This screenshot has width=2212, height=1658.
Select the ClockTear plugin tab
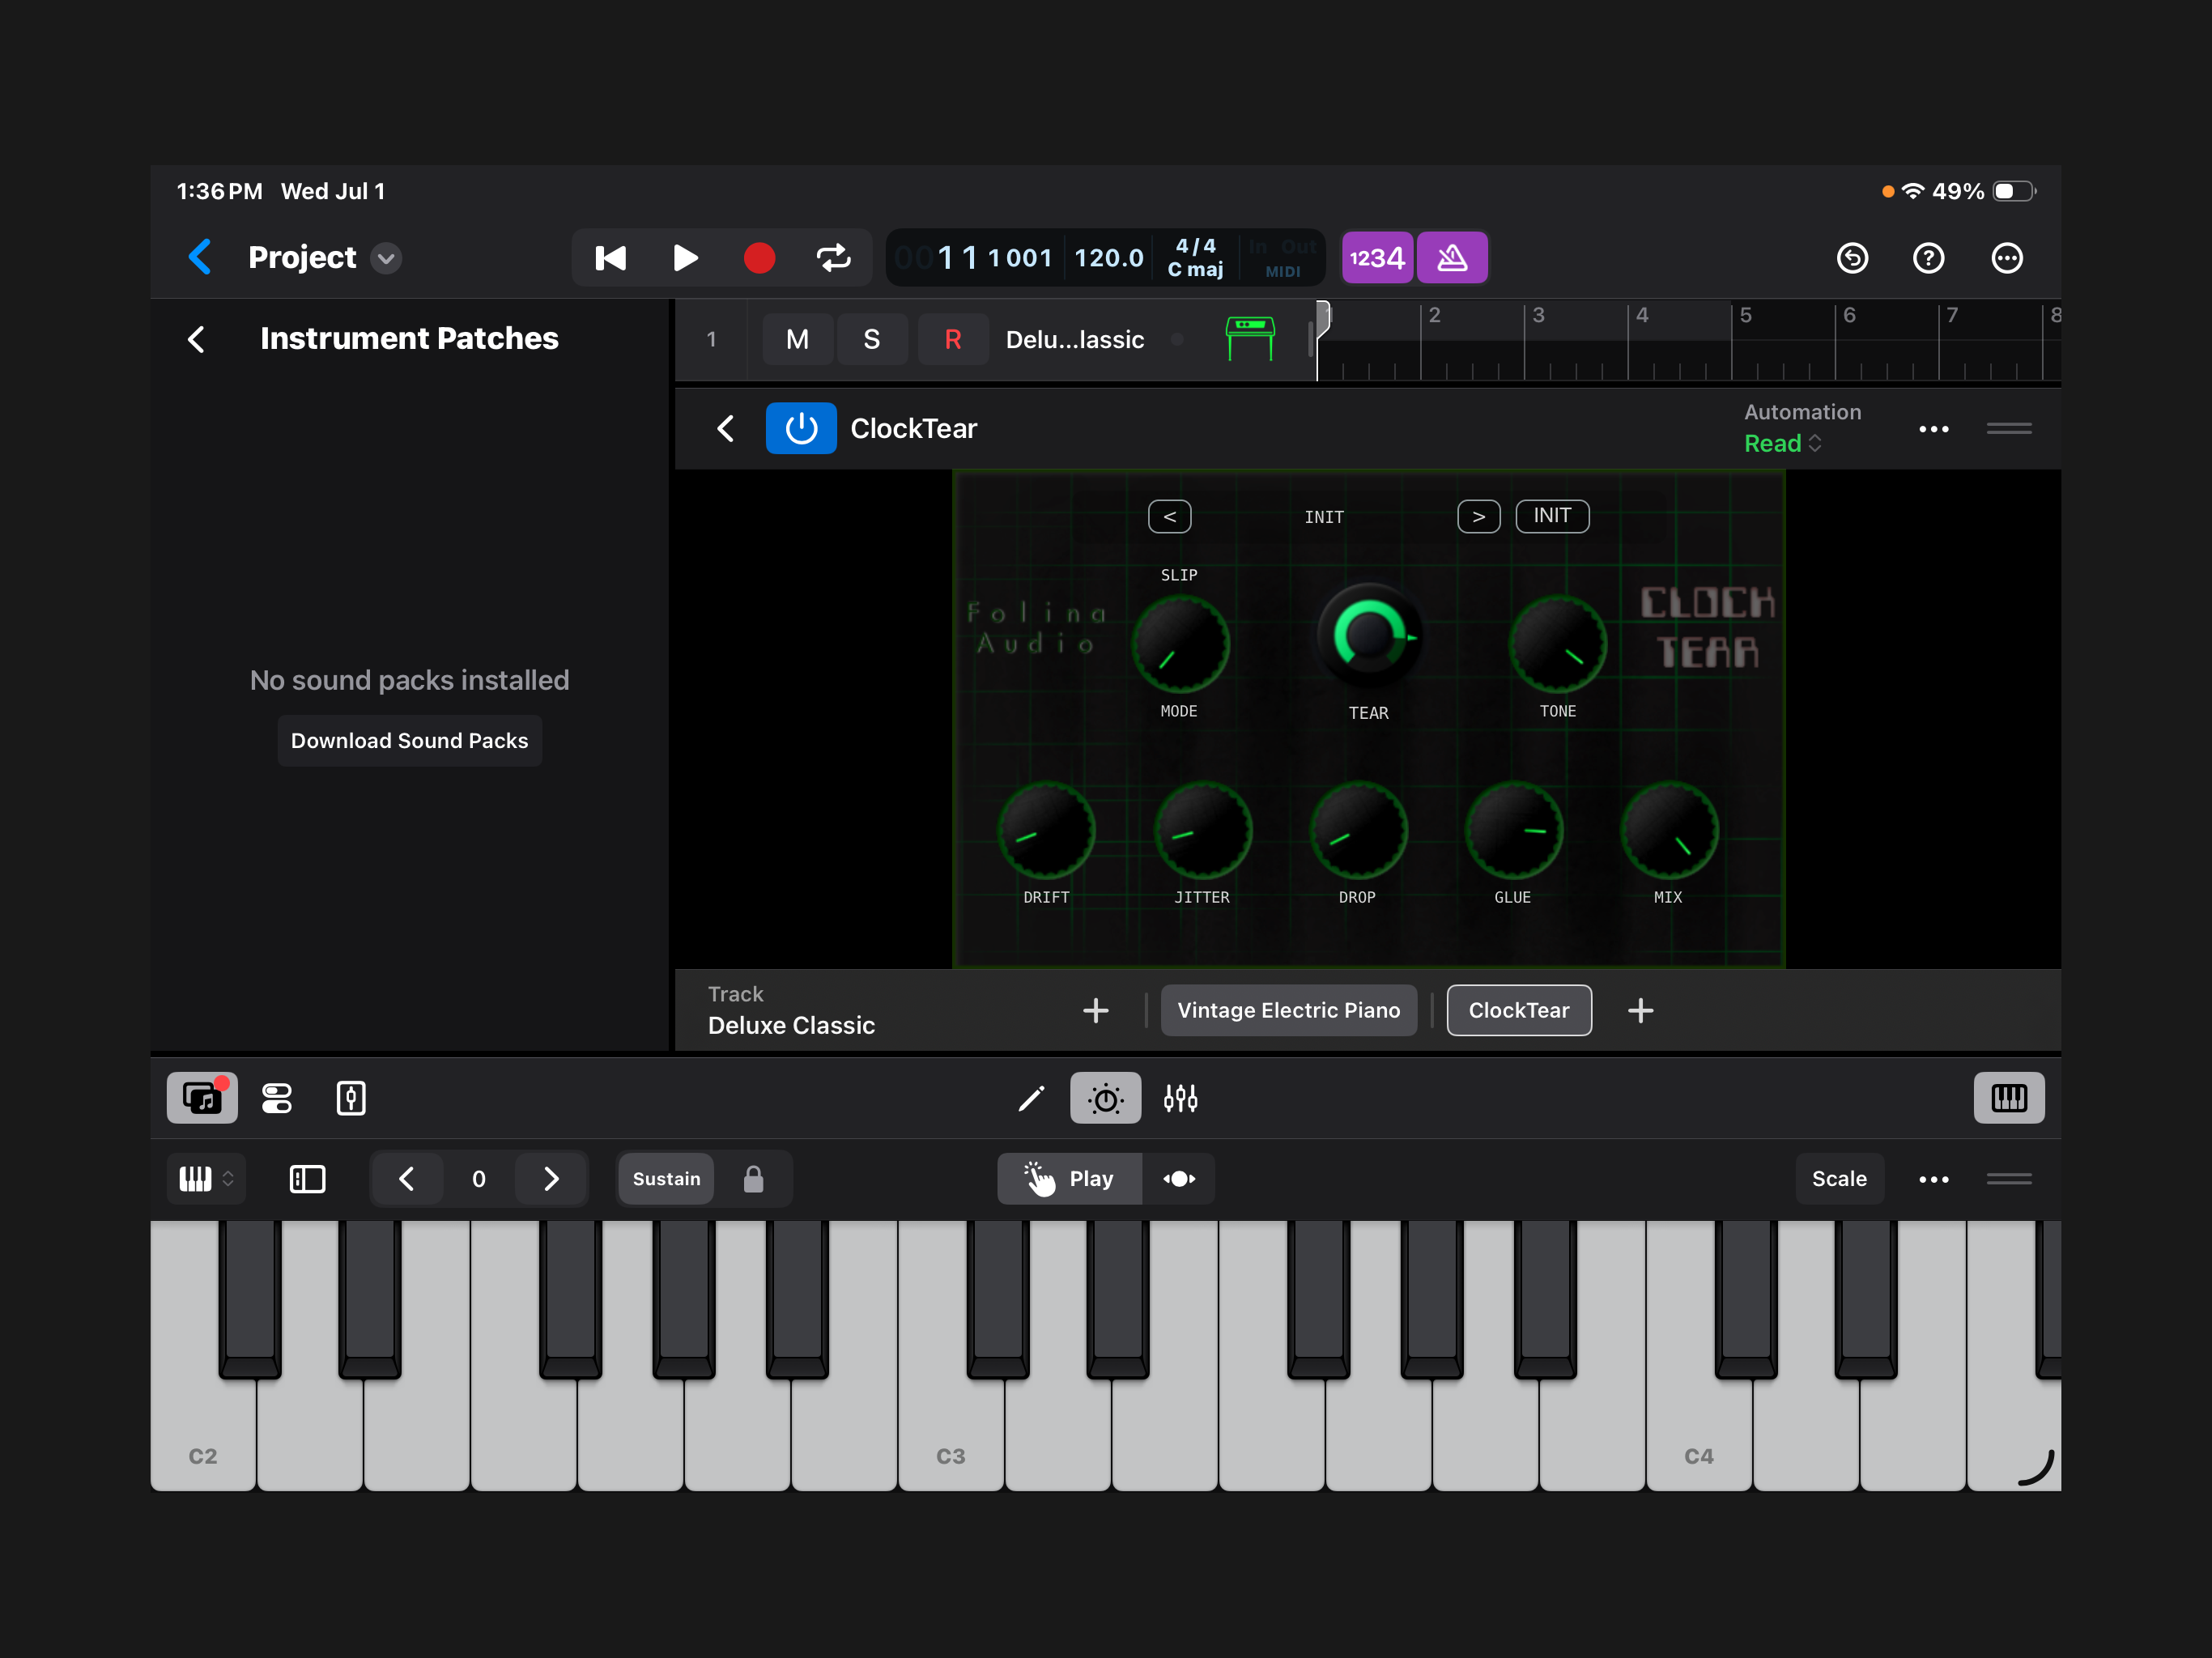[1519, 1010]
